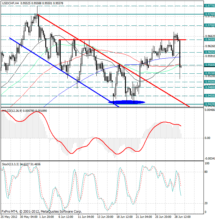Click the 11 Jun 04:00 date label
The width and height of the screenshot is (215, 219).
click(86, 217)
